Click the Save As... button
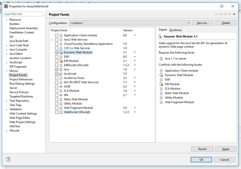Image resolution: width=241 pixels, height=169 pixels. click(x=203, y=23)
